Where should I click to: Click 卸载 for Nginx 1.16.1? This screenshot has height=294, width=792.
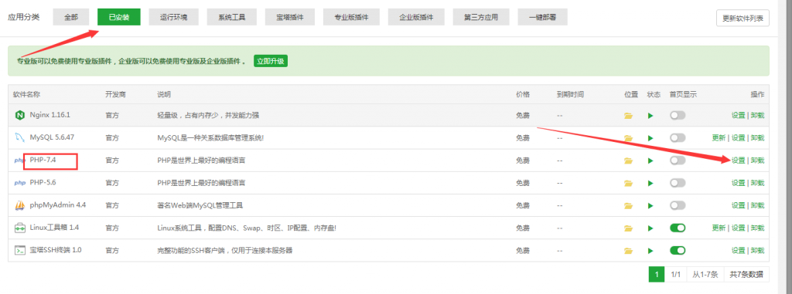tap(757, 116)
